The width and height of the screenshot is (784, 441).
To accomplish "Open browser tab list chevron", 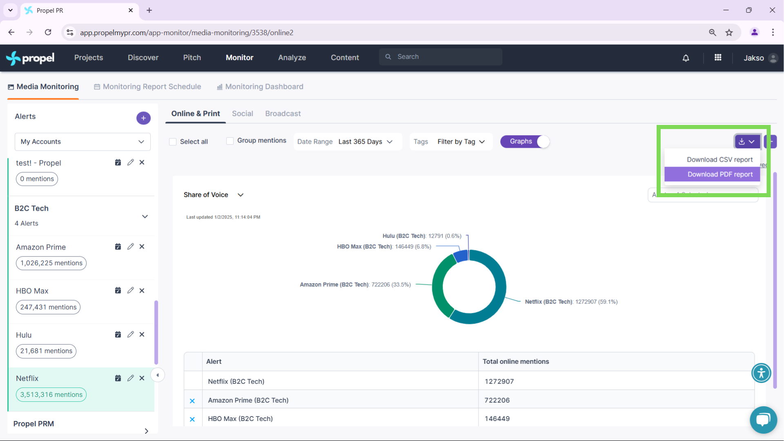I will 10,10.
